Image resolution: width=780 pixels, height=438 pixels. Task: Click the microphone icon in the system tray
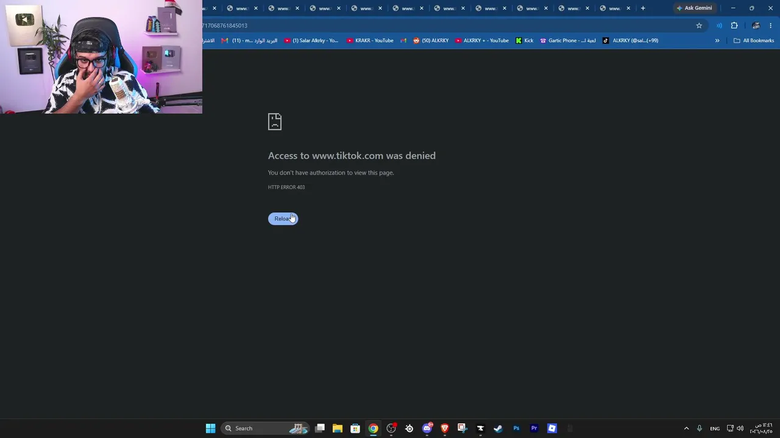pos(700,428)
